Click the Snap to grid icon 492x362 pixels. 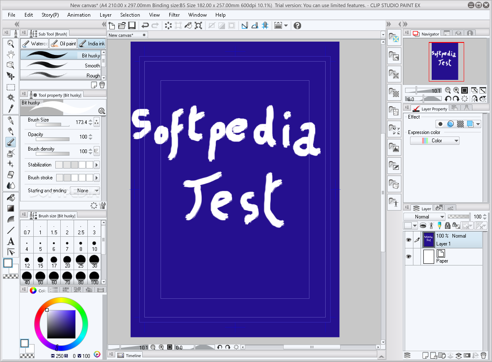click(x=265, y=25)
